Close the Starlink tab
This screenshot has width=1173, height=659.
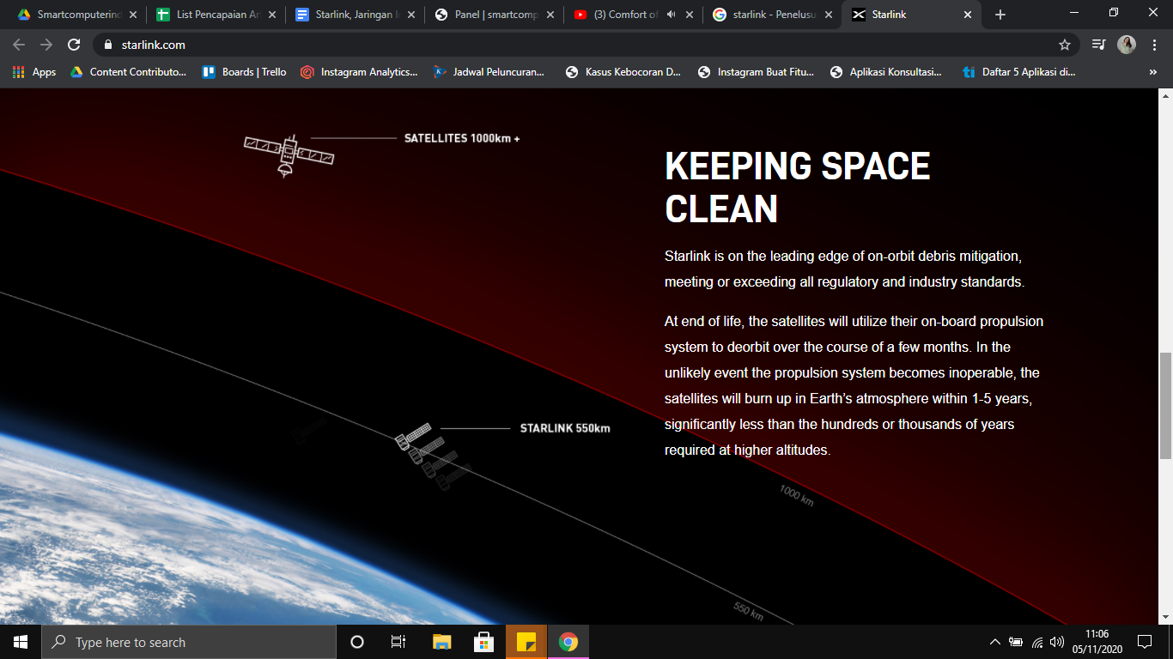point(968,15)
